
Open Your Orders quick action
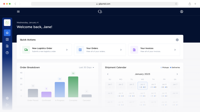coord(100,50)
